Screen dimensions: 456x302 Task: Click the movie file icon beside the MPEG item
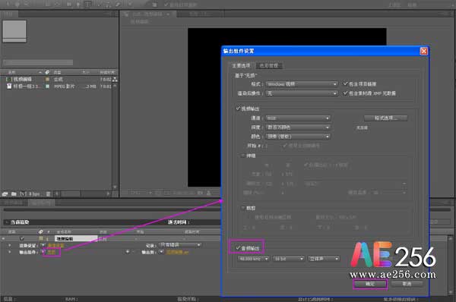9,87
